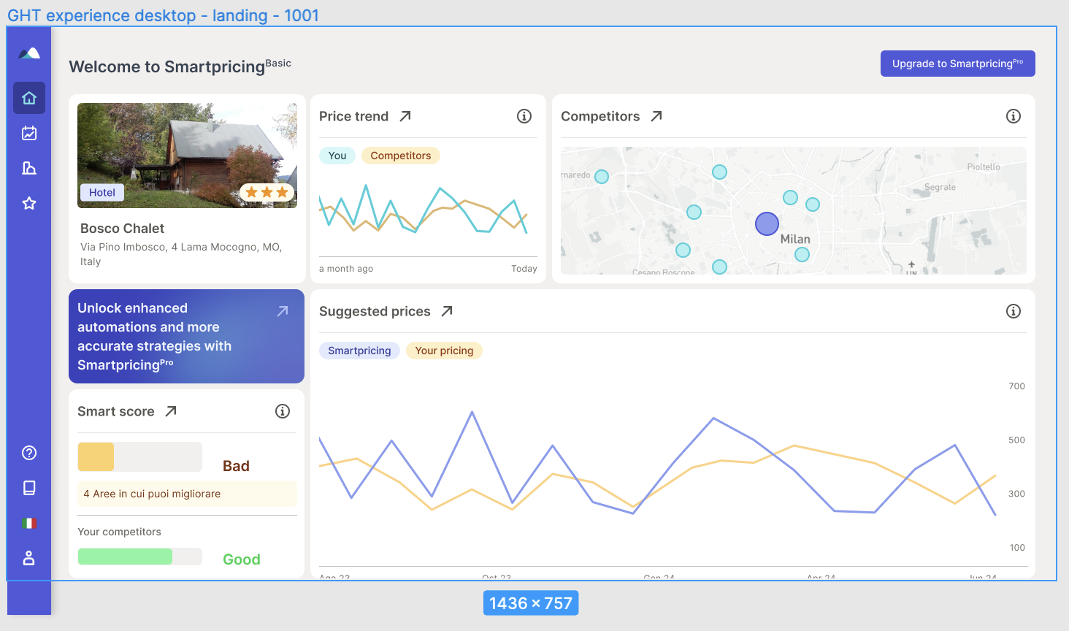This screenshot has height=631, width=1069.
Task: Click the Via Pino Imbosco address text
Action: click(181, 254)
